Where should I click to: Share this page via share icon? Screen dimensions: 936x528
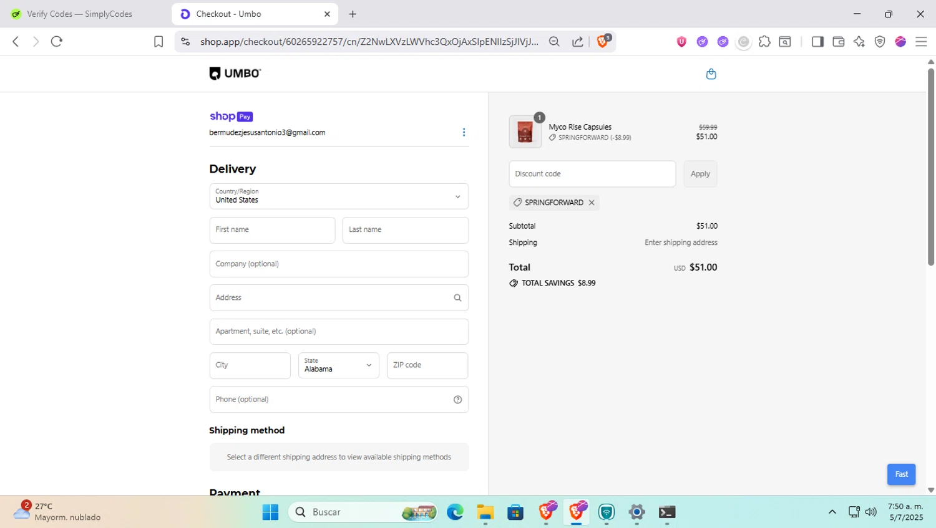pos(578,42)
